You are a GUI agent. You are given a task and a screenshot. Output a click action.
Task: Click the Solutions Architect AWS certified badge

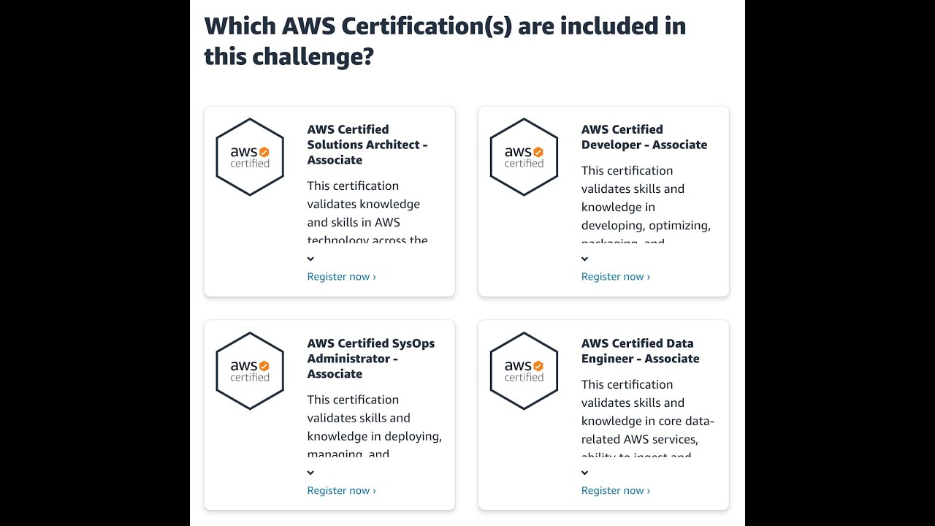click(x=250, y=157)
